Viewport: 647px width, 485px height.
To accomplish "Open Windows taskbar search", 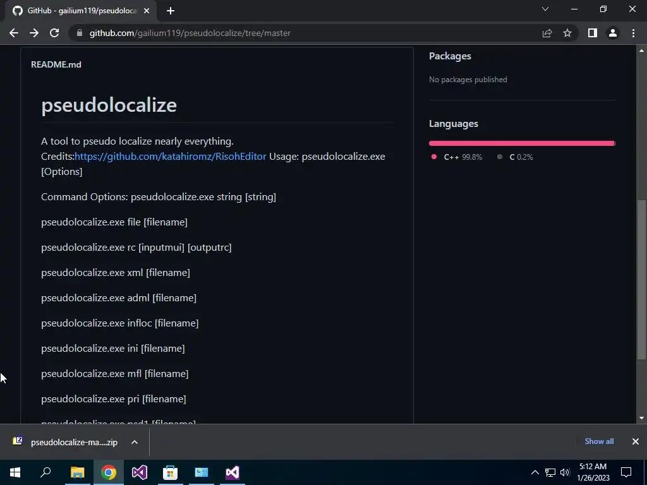I will click(x=45, y=472).
